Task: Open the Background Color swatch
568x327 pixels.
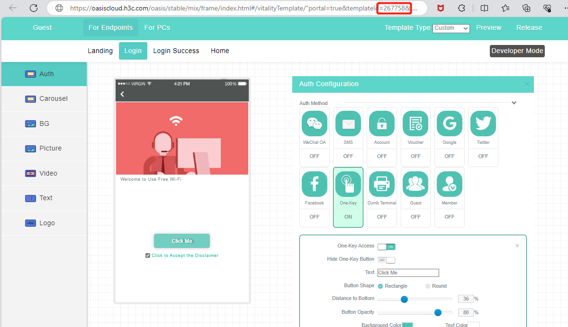Action: (407, 325)
